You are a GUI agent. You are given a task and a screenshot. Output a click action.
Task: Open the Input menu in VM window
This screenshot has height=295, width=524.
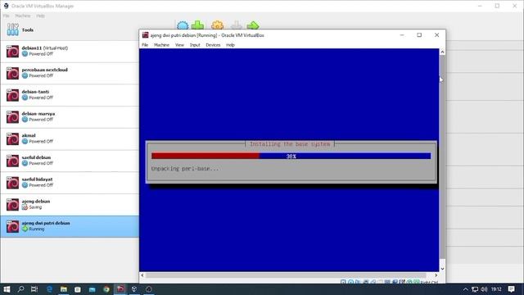195,45
